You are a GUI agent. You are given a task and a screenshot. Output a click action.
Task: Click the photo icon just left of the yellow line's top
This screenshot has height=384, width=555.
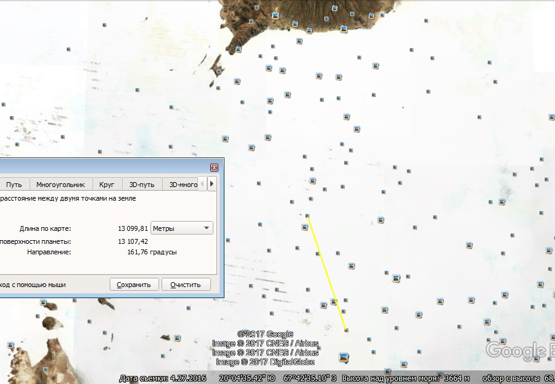[305, 227]
